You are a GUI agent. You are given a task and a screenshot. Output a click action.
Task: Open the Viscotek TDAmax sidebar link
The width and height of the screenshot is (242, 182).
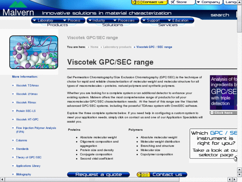[27, 85]
